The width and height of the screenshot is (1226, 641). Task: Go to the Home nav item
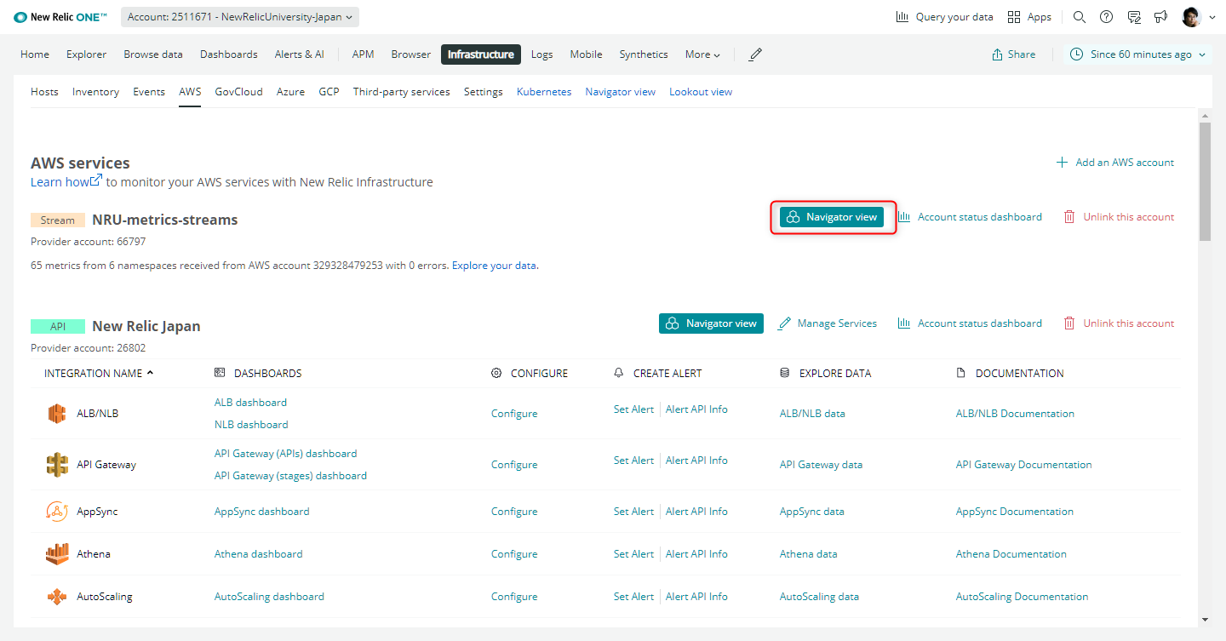(x=35, y=54)
